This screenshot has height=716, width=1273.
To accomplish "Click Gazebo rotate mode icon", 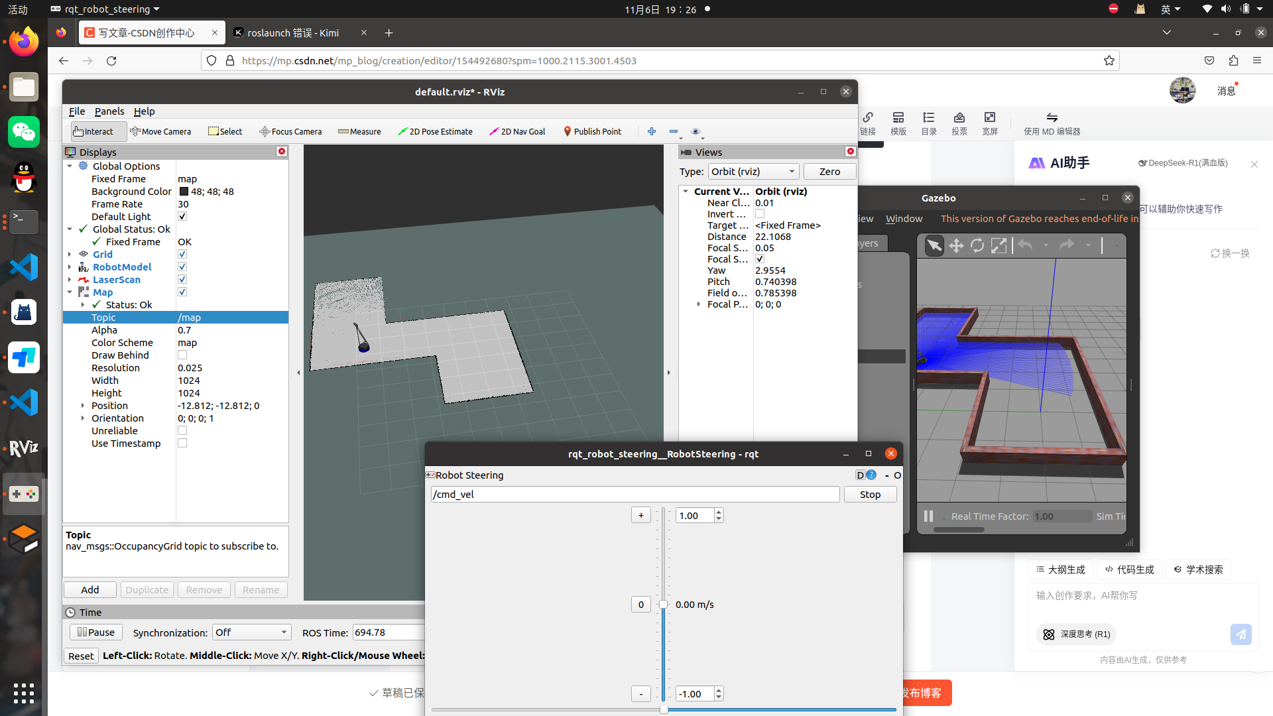I will [977, 246].
